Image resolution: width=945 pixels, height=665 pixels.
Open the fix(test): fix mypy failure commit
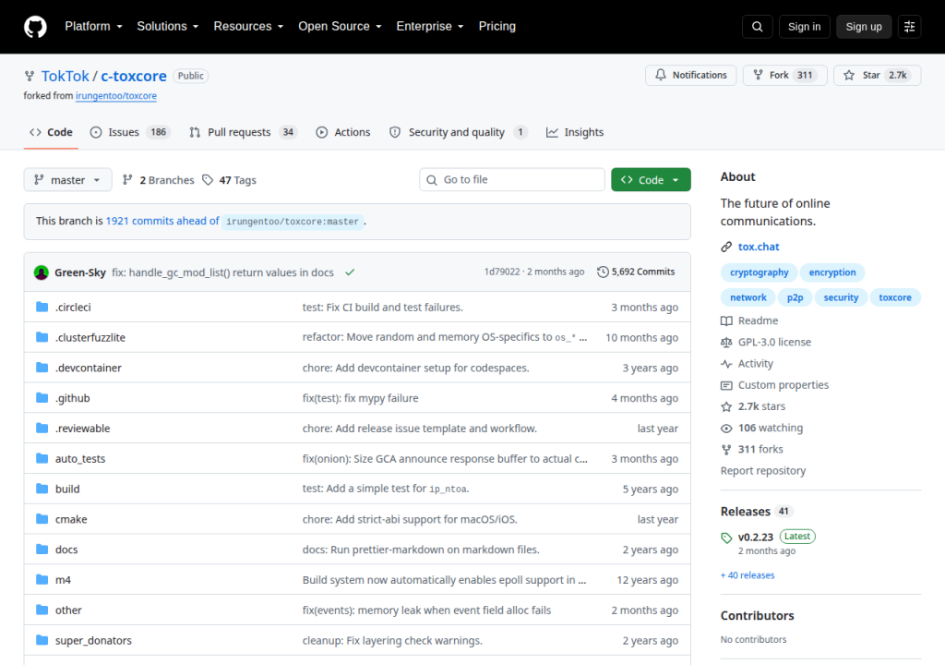361,398
